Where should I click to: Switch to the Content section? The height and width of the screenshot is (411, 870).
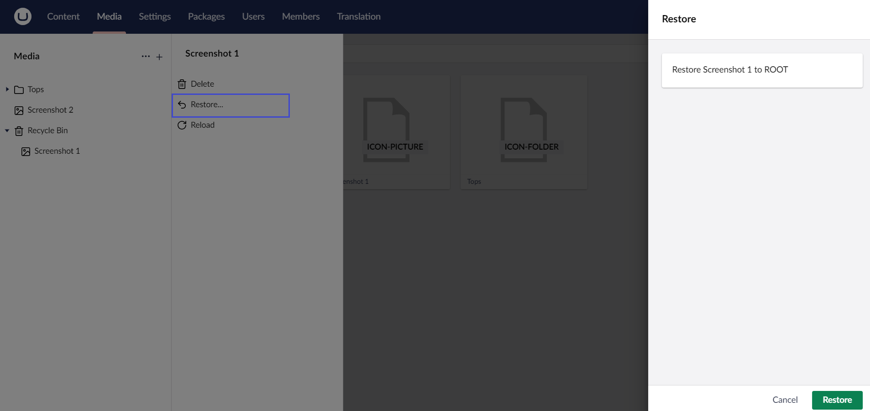coord(63,16)
